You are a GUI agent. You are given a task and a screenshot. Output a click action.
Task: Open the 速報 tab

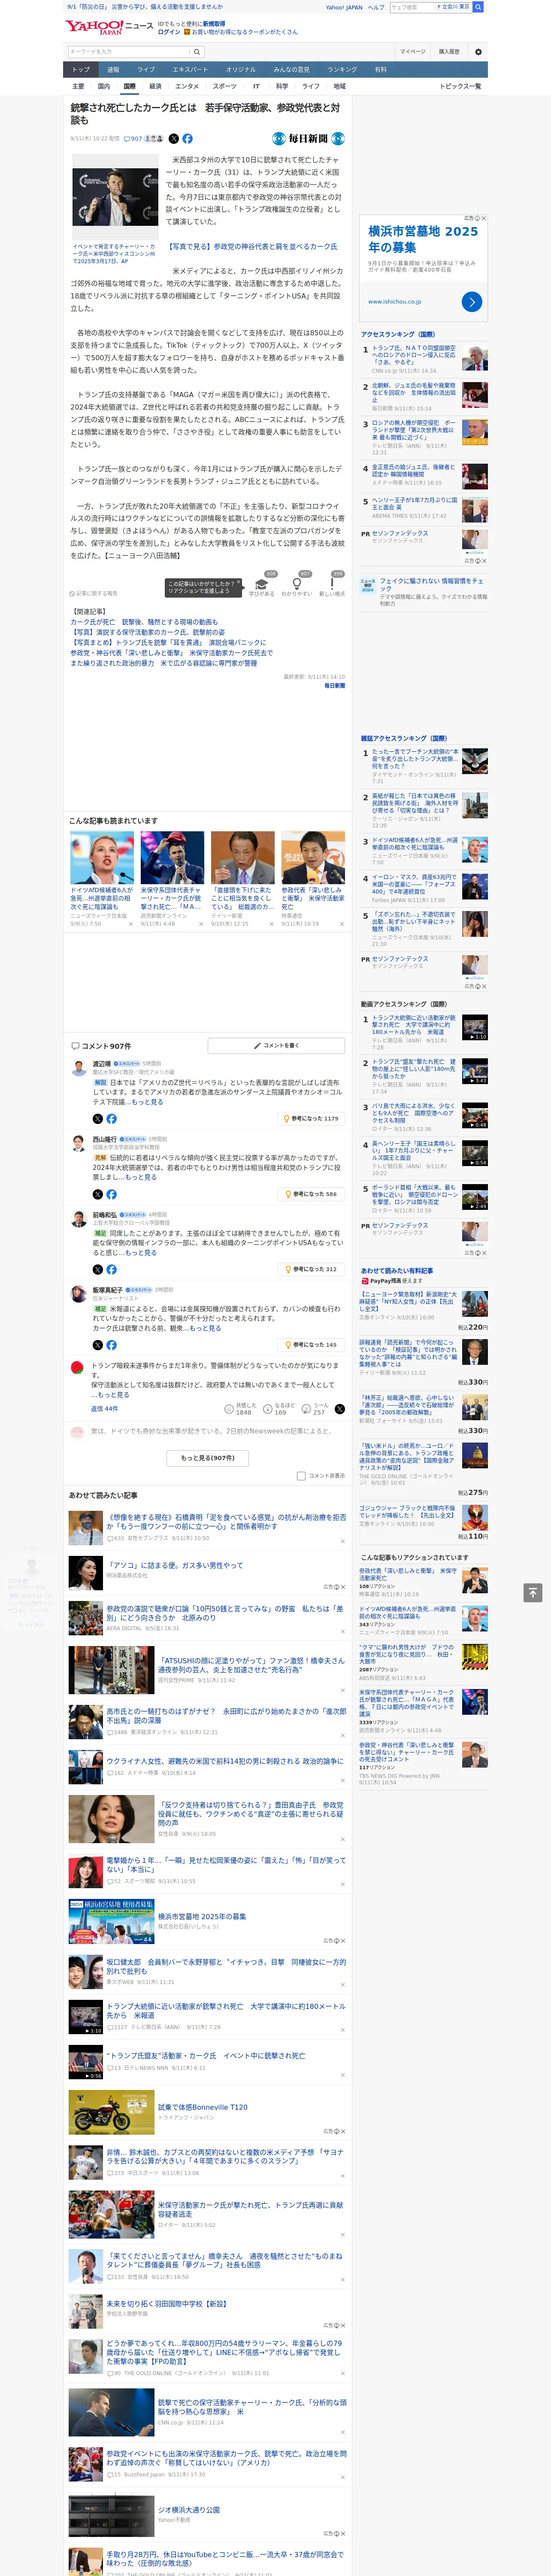pyautogui.click(x=113, y=70)
